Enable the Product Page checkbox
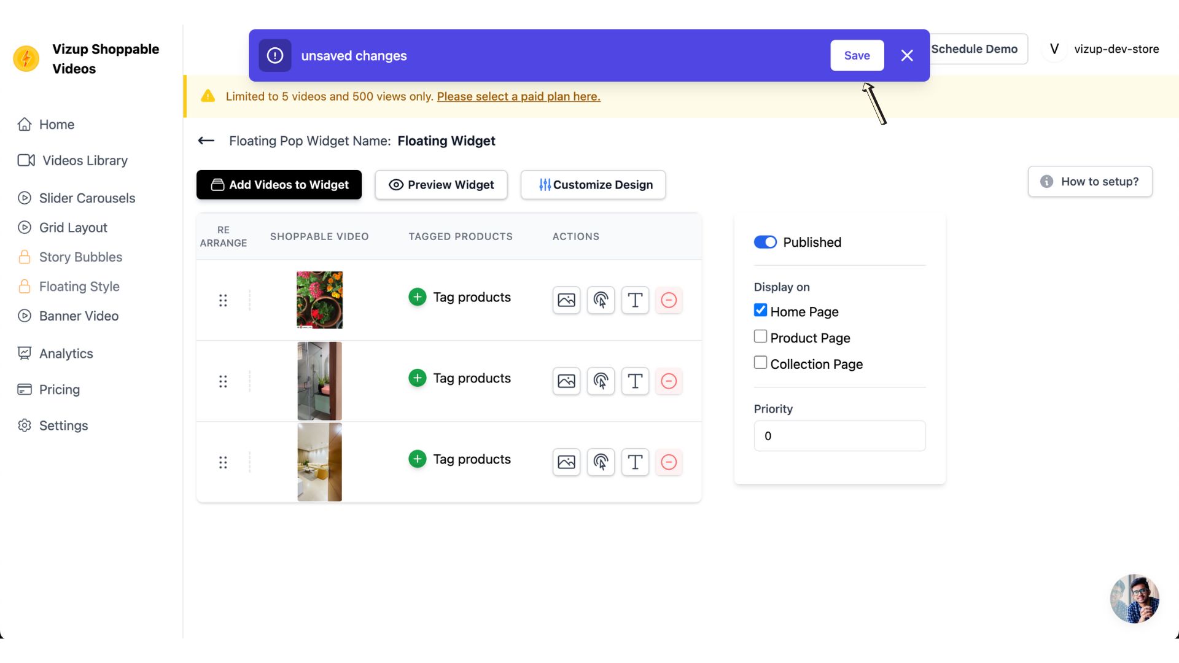The image size is (1179, 663). pyautogui.click(x=760, y=337)
